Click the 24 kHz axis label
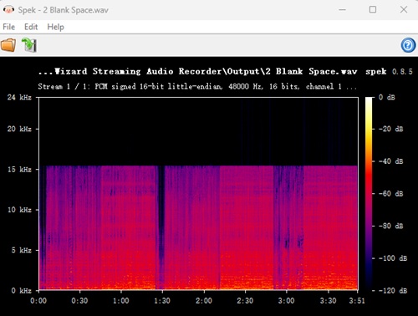The image size is (418, 316). (19, 97)
